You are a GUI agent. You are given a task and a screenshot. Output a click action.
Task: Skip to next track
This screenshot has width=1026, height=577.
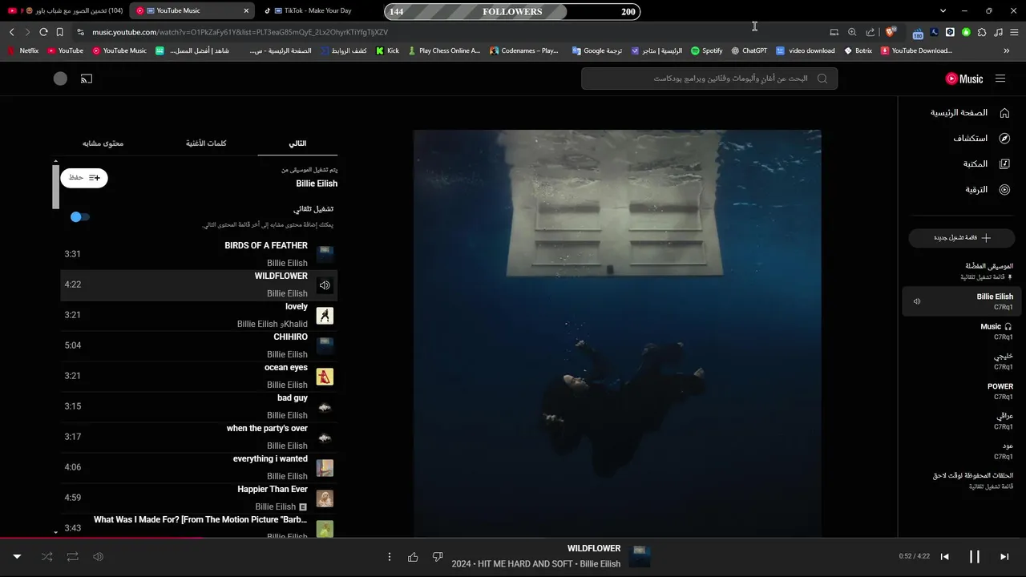[1004, 557]
